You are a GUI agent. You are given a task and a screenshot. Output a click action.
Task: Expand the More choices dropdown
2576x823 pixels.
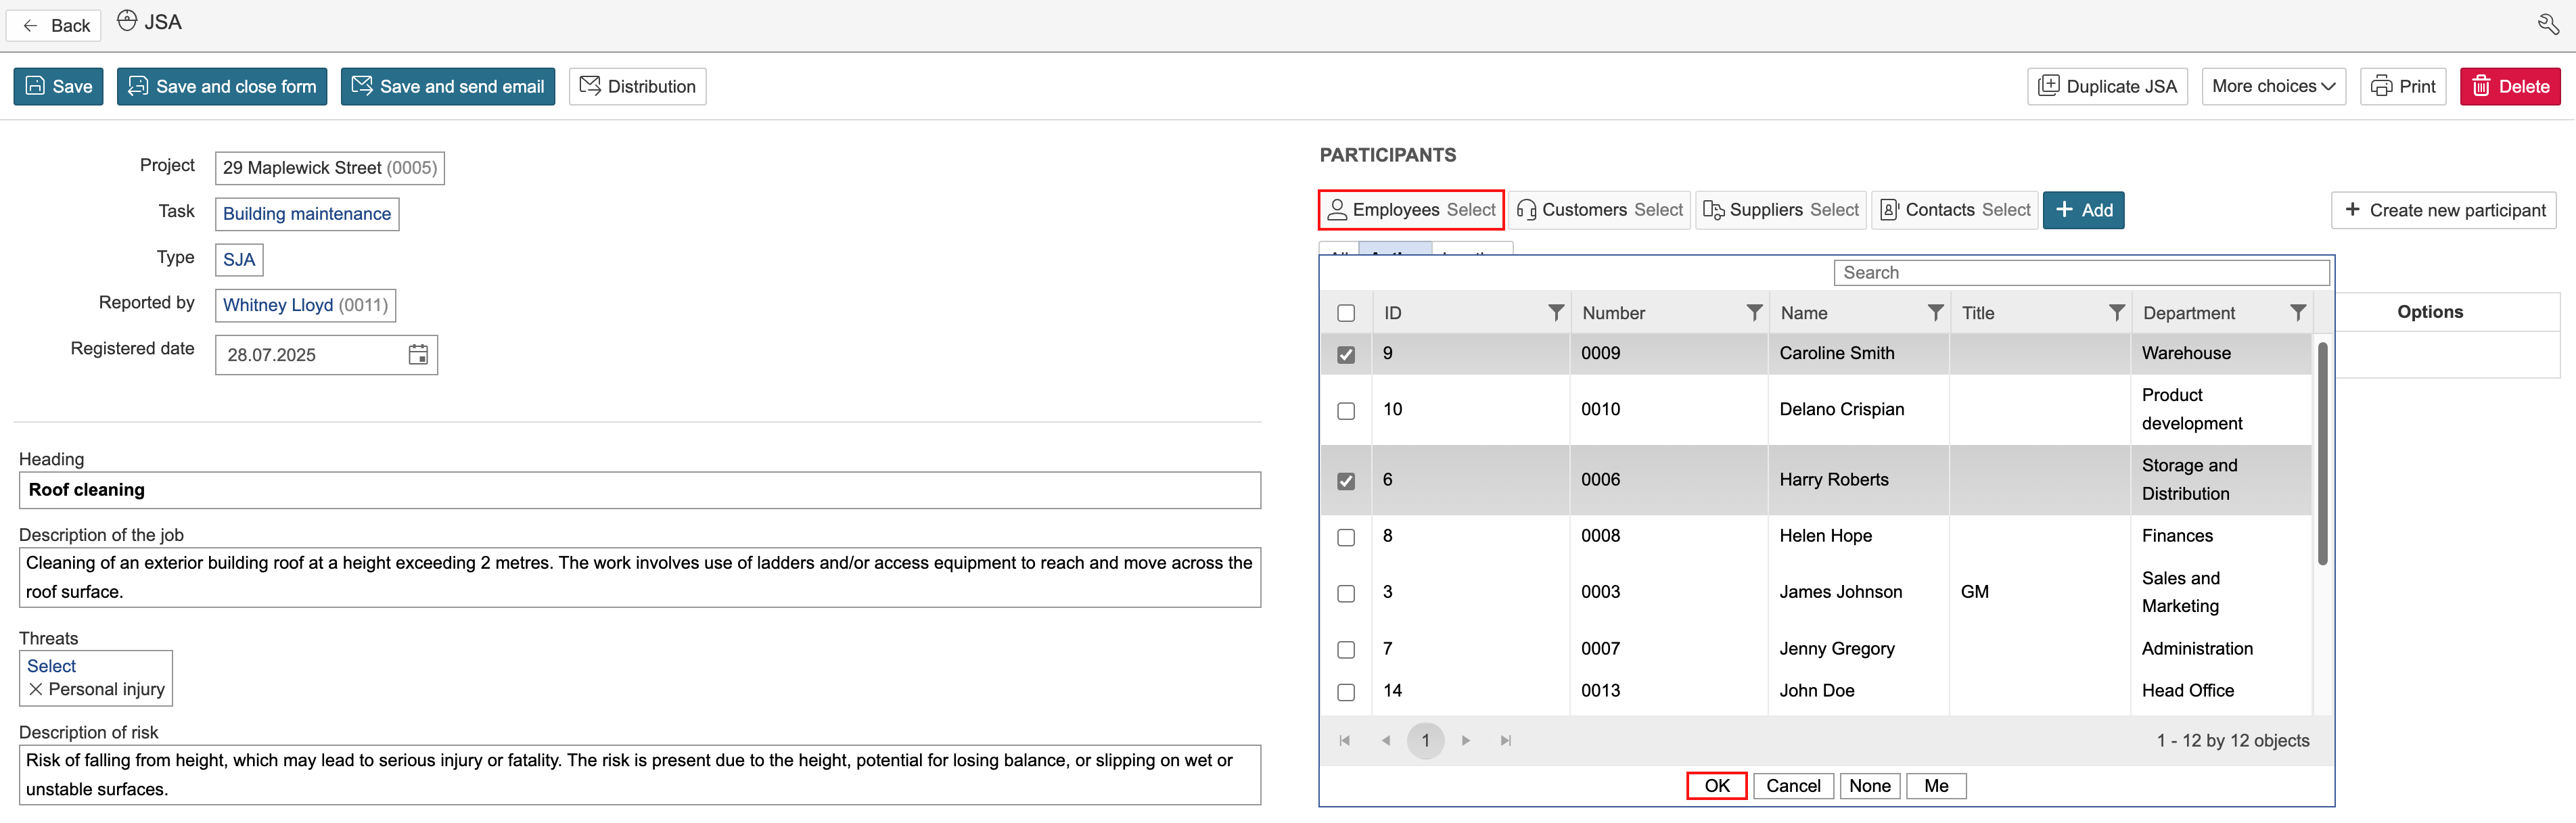point(2272,86)
